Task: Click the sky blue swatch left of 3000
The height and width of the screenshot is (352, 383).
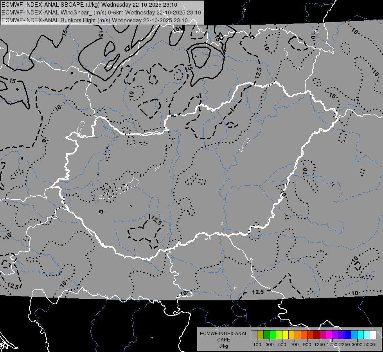Action: (354, 335)
